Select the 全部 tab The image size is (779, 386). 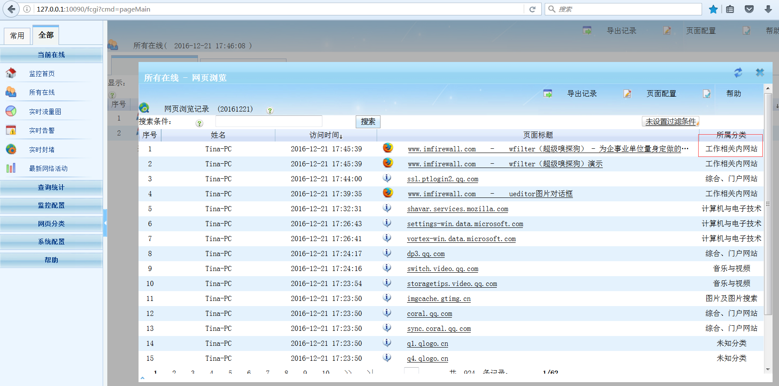coord(46,35)
